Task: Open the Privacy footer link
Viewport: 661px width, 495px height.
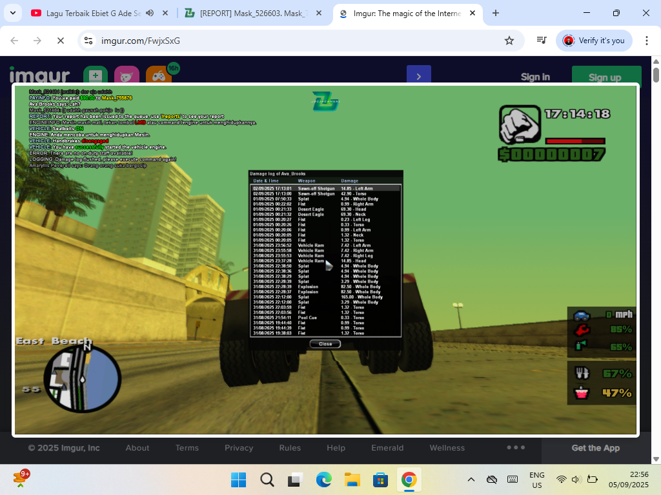Action: [239, 448]
